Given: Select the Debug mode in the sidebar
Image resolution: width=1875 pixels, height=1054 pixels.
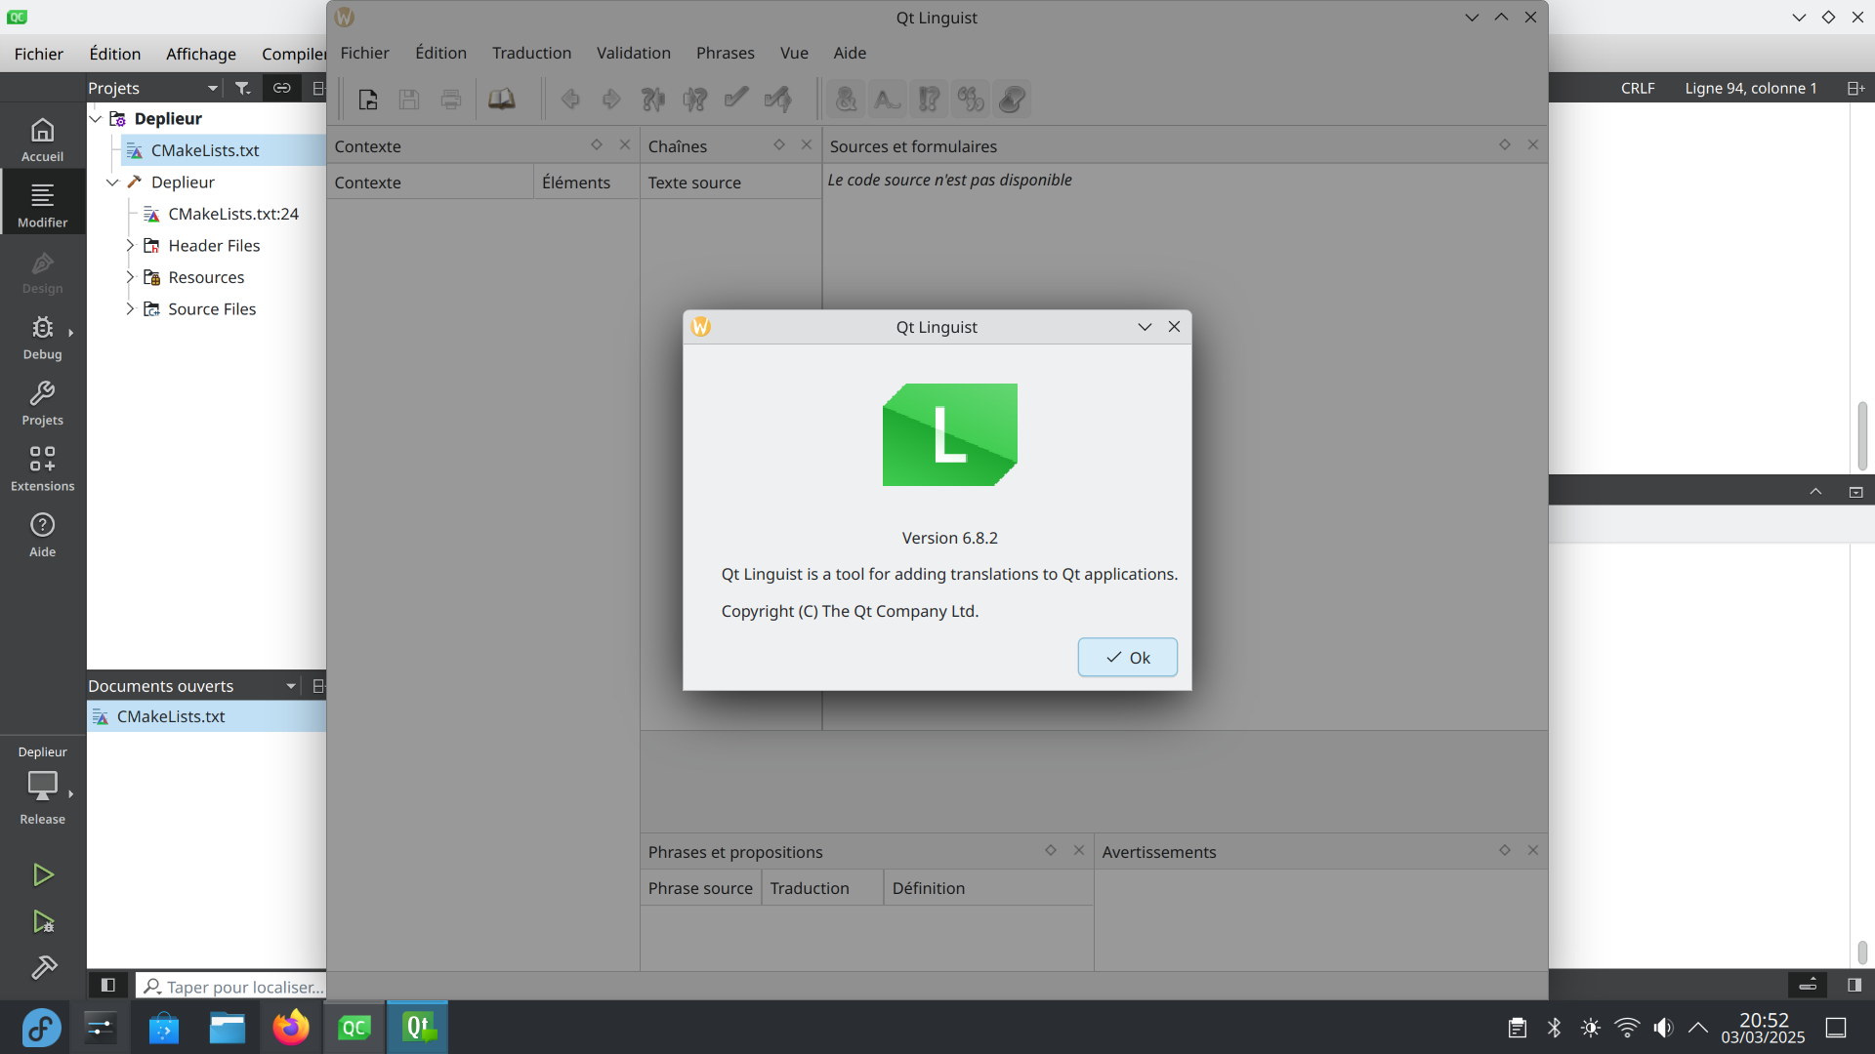Looking at the screenshot, I should coord(42,338).
